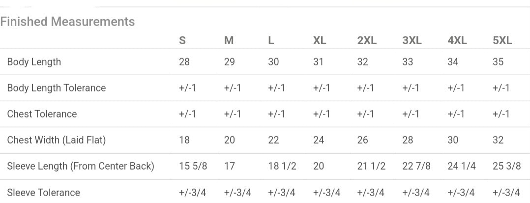Image resolution: width=530 pixels, height=203 pixels.
Task: Click the 2XL size column header
Action: pos(367,41)
